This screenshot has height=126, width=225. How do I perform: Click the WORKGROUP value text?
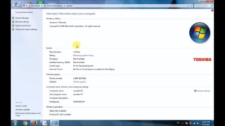click(x=79, y=102)
